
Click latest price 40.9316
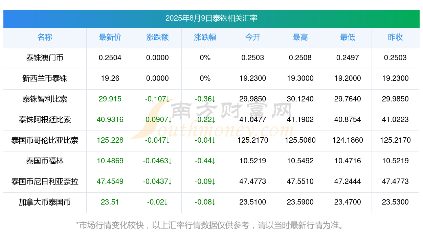point(110,120)
